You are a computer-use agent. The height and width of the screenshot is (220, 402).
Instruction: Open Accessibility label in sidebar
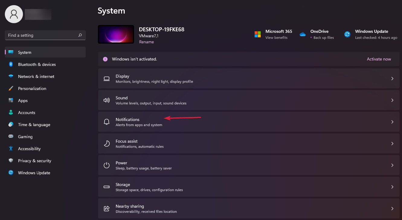(29, 149)
